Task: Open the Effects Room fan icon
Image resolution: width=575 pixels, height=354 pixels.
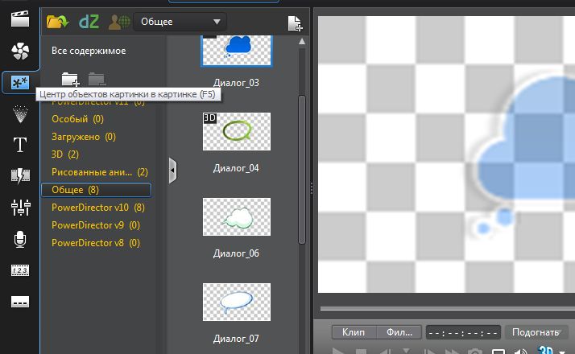Action: click(19, 51)
